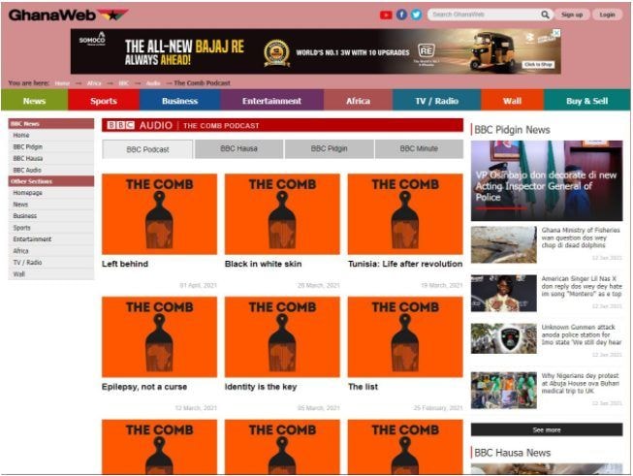Screen dimensions: 633x476
Task: Click Identity is the key title
Action: coord(261,387)
